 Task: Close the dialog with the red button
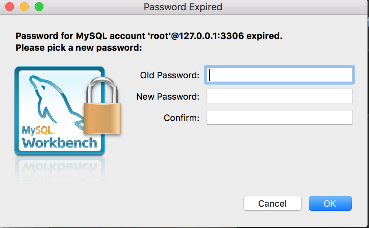[x=10, y=7]
